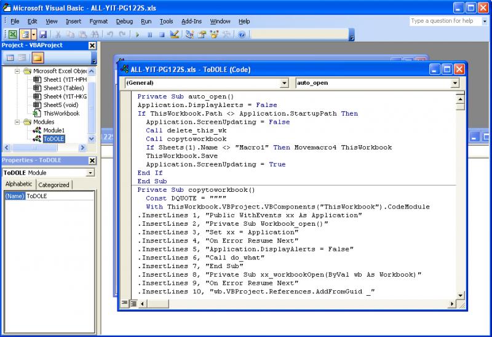Screen dimensions: 492x337
Task: Click toolbar options arrow on Standard toolbar
Action: pos(352,34)
